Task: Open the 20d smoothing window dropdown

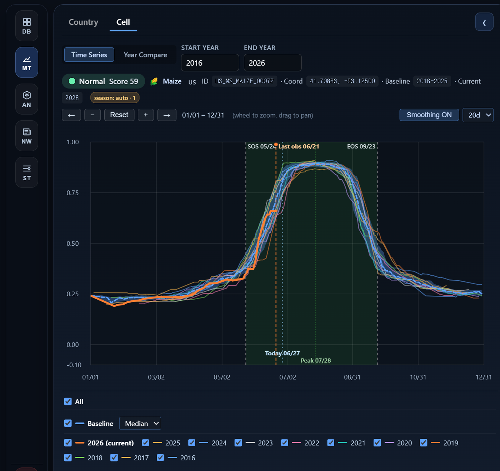Action: pos(478,115)
